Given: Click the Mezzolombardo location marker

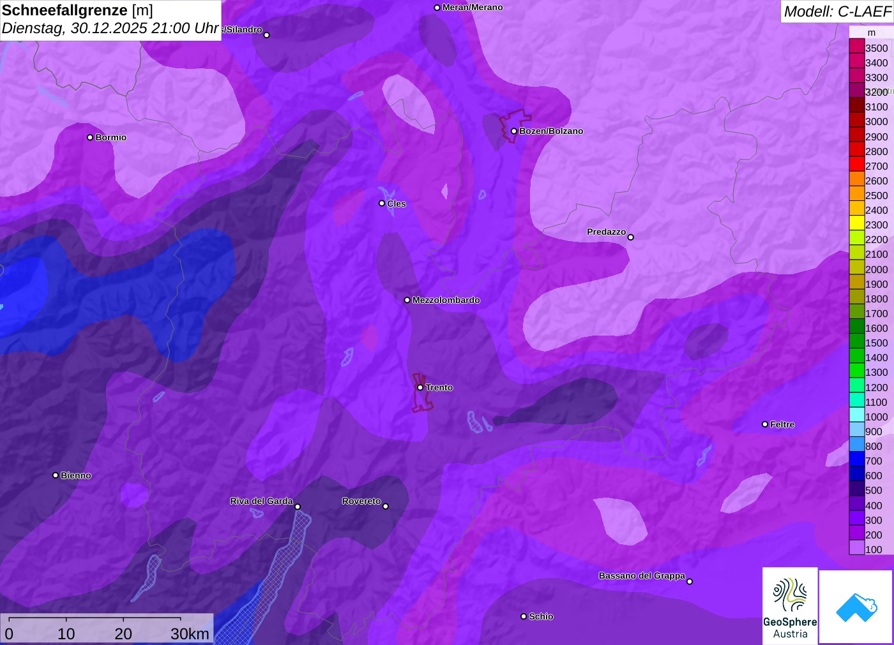Looking at the screenshot, I should 407,300.
